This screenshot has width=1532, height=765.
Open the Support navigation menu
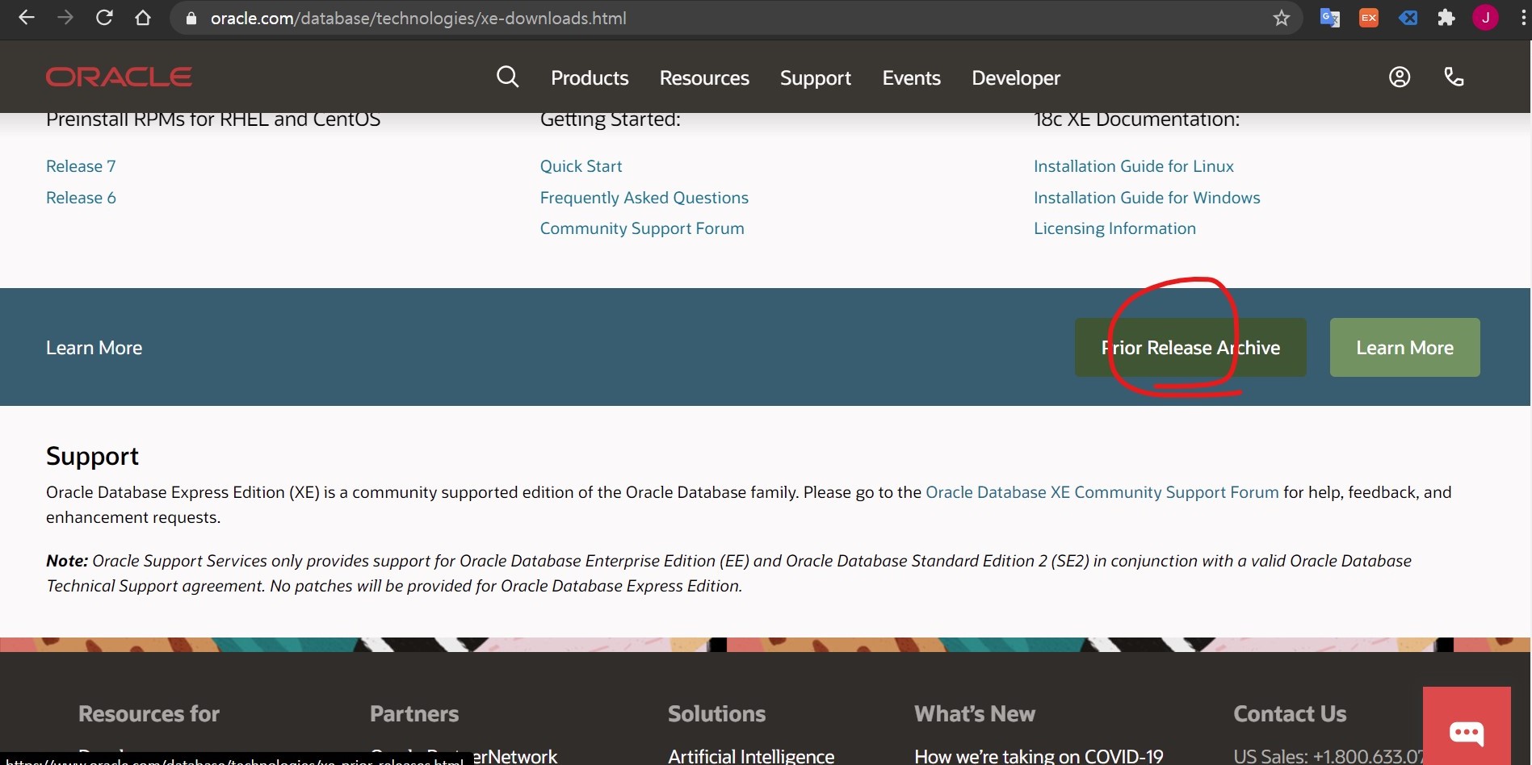[816, 78]
